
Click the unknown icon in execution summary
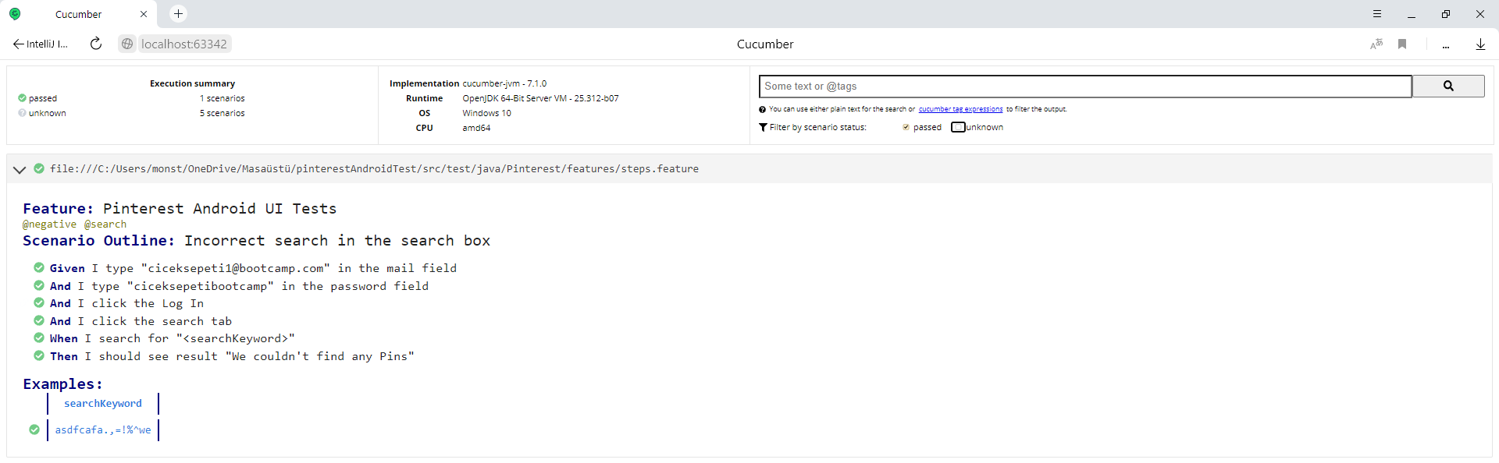point(22,113)
